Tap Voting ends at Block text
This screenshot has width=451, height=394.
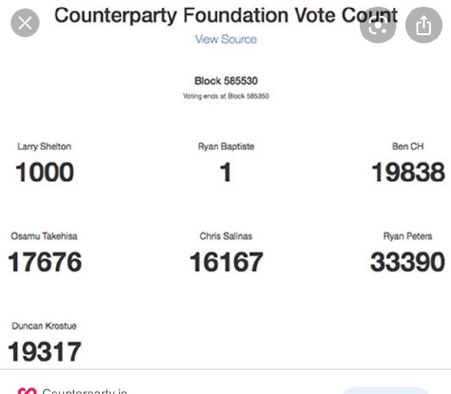pyautogui.click(x=226, y=96)
